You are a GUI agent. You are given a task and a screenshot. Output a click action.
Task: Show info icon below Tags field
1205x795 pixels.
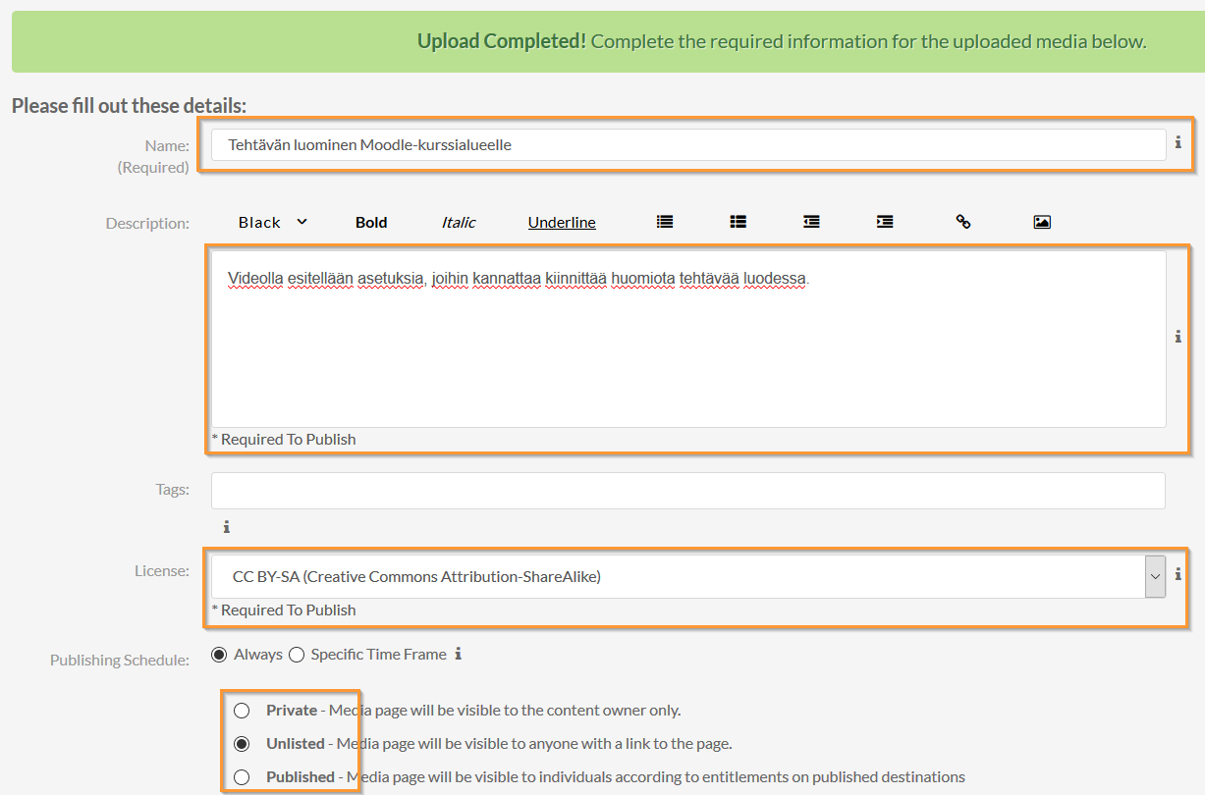pyautogui.click(x=226, y=527)
